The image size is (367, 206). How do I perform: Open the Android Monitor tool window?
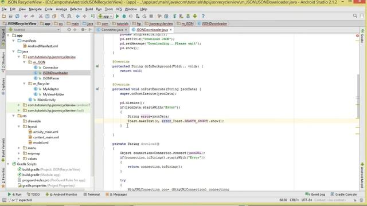(61, 195)
